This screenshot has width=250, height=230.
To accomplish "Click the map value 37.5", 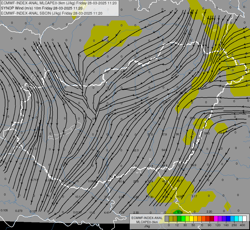I will click(150, 134).
